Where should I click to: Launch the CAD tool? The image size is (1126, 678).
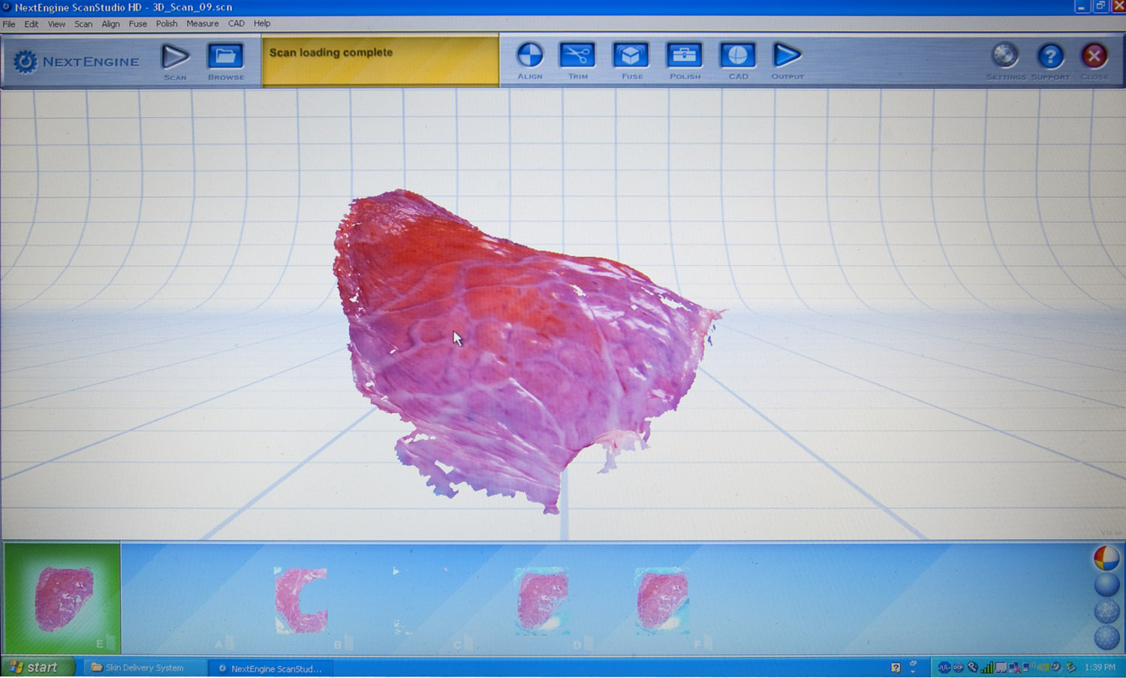738,57
